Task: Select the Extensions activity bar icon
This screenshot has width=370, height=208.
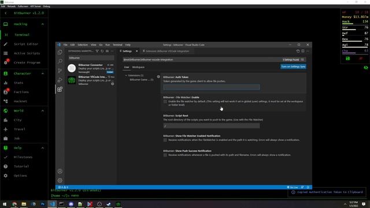Action: coord(60,89)
